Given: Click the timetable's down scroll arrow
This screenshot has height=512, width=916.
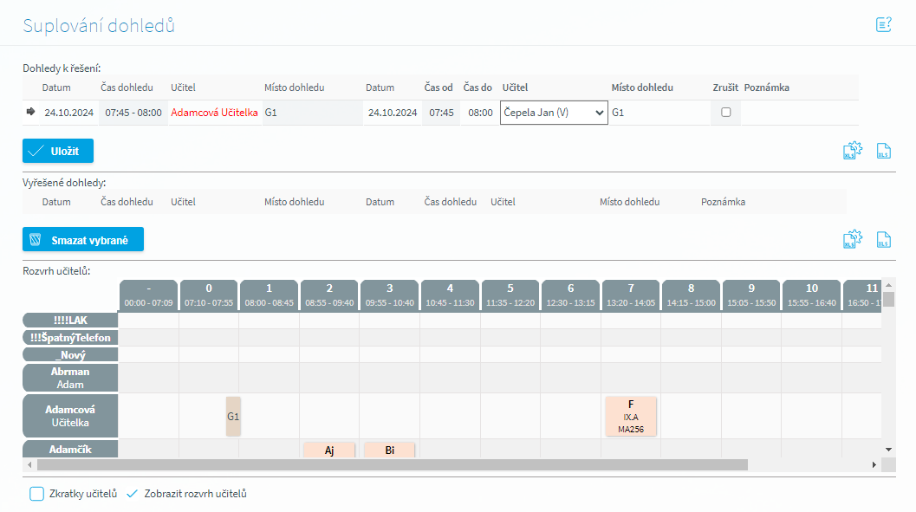Looking at the screenshot, I should coord(888,448).
